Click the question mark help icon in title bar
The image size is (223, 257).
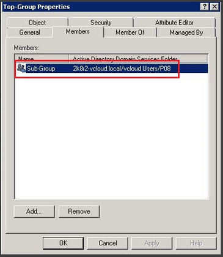[205, 7]
